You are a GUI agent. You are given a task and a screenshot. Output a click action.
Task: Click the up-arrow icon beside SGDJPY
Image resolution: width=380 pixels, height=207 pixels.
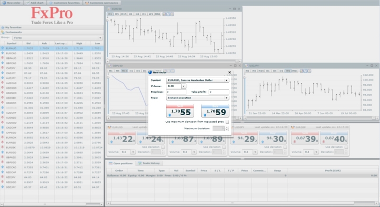tap(3, 187)
